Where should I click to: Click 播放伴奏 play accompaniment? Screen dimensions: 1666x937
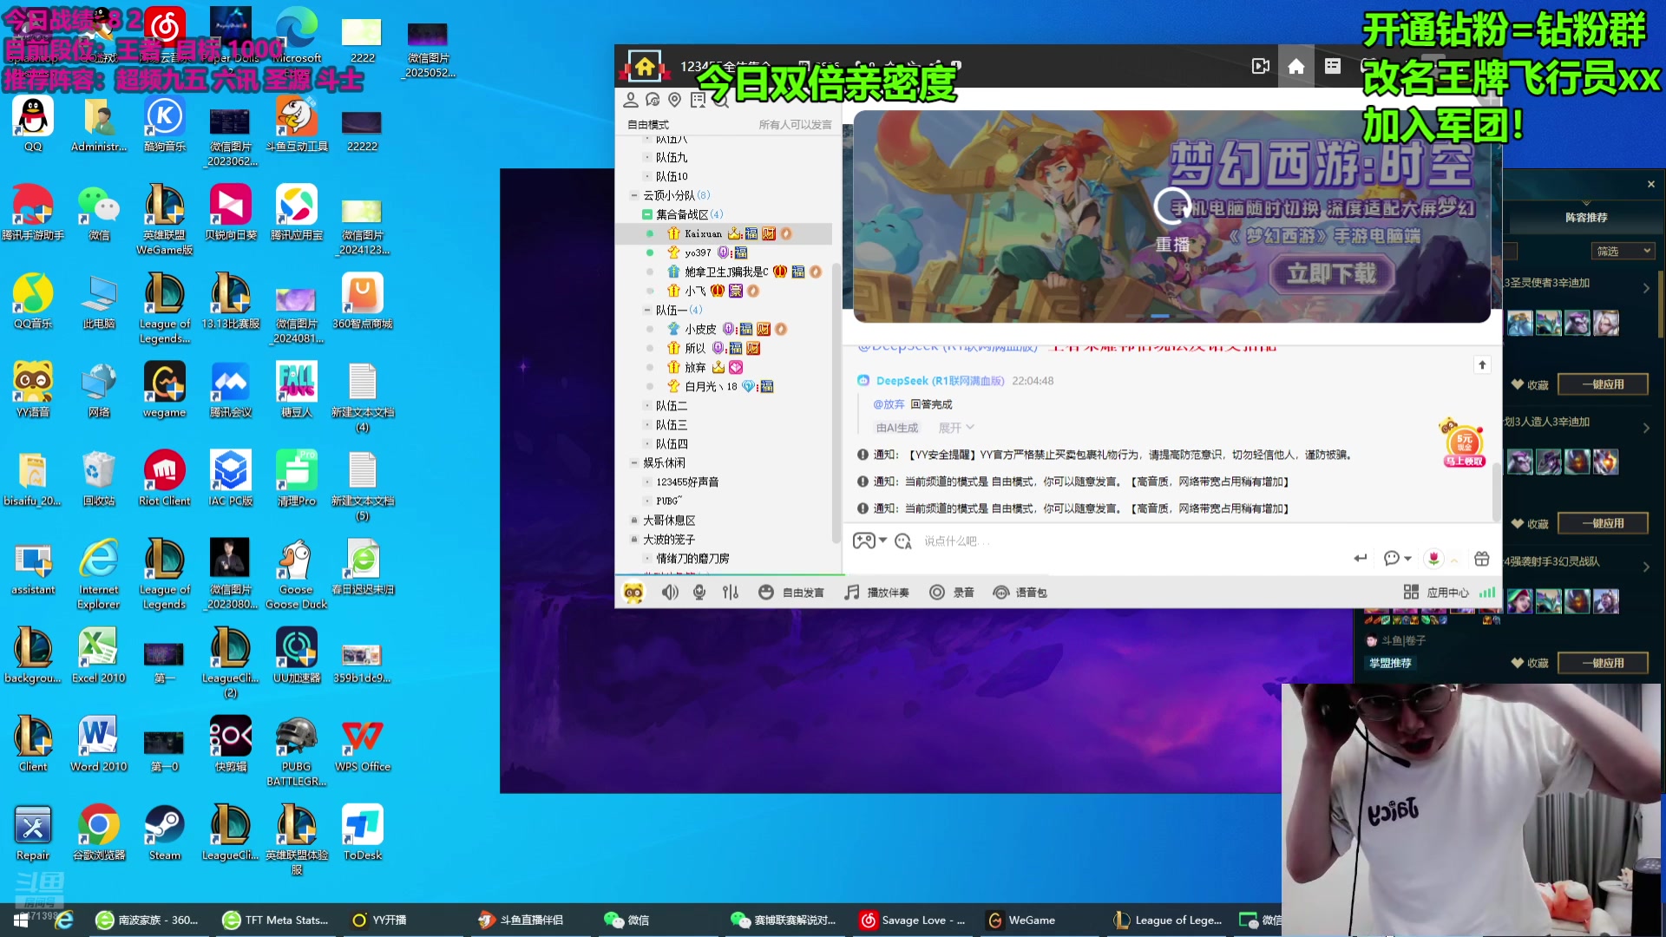coord(877,593)
